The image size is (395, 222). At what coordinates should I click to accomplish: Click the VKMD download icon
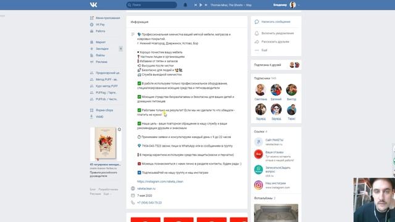pos(92,117)
